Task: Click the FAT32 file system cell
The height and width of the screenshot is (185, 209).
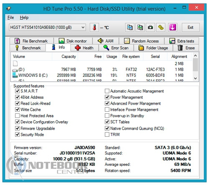Action: pyautogui.click(x=131, y=70)
